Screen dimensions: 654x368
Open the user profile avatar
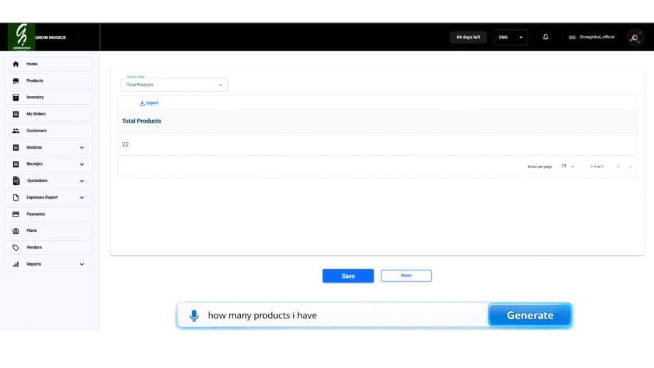point(635,37)
